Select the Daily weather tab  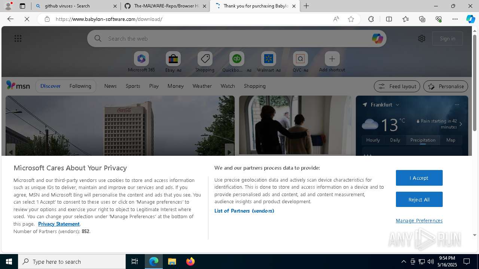pos(395,140)
